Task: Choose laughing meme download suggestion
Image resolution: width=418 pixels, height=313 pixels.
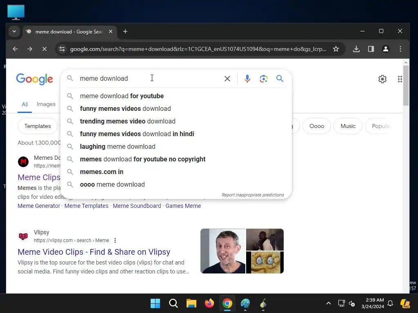Action: (176, 146)
